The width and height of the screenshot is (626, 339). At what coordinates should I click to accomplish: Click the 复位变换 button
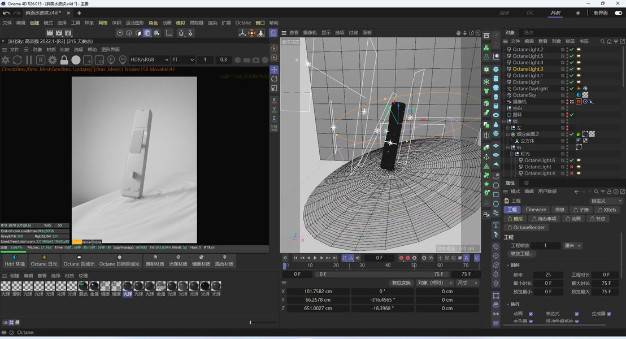pos(401,282)
